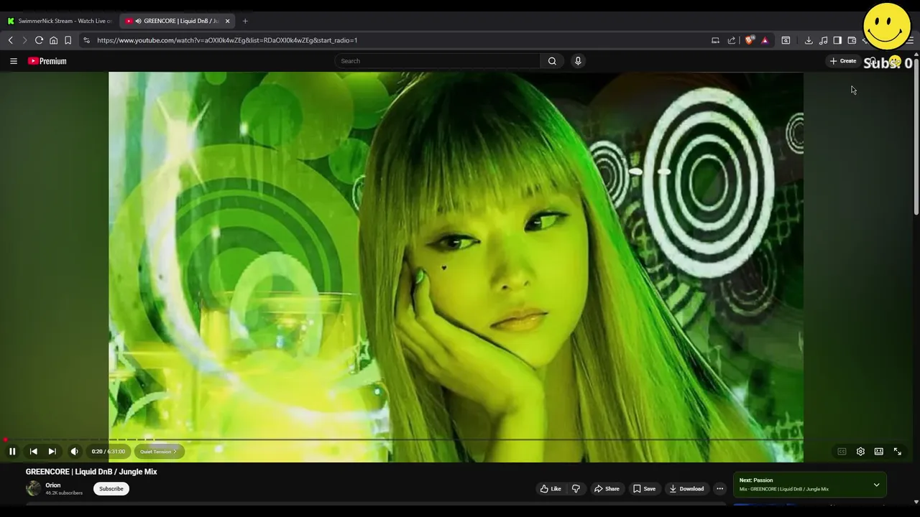View site information in address bar

86,40
